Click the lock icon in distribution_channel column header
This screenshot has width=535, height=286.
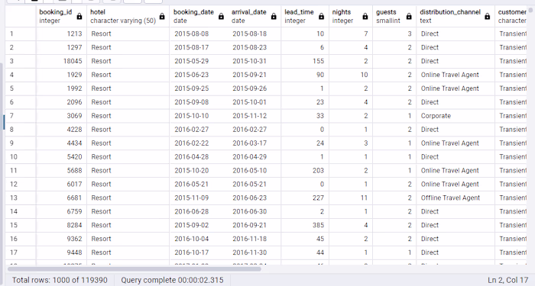point(488,16)
